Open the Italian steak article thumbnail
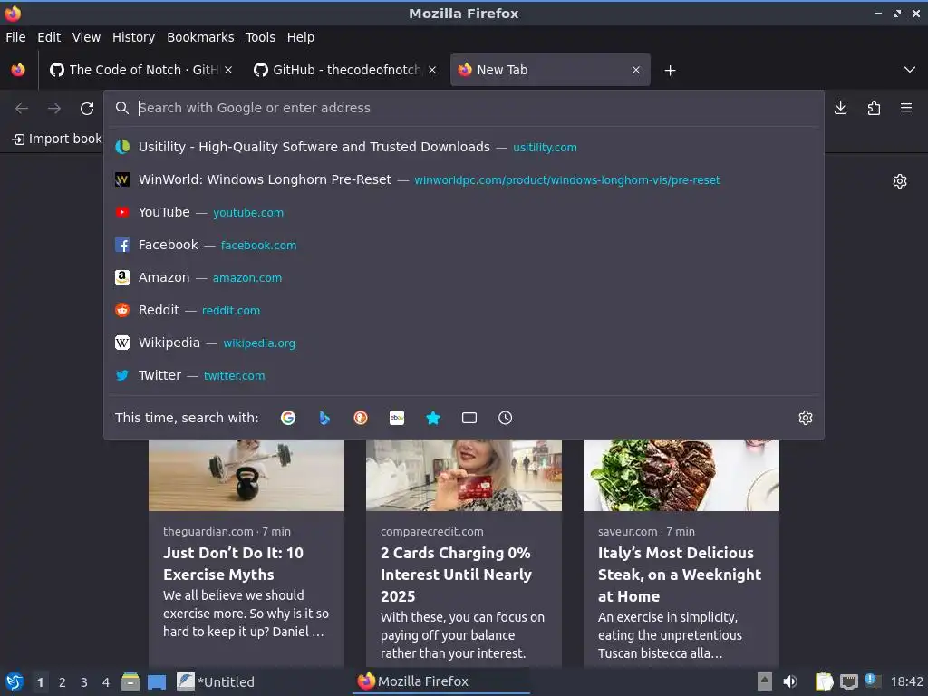The image size is (928, 696). coord(681,475)
